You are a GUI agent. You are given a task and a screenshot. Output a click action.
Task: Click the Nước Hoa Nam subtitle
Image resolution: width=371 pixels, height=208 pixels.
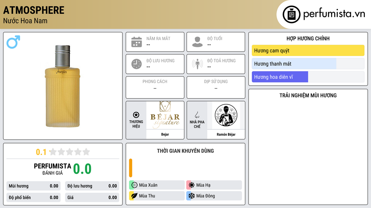point(25,21)
